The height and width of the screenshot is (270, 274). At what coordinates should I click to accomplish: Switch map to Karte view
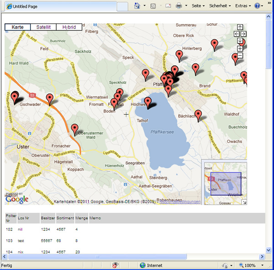pyautogui.click(x=17, y=27)
